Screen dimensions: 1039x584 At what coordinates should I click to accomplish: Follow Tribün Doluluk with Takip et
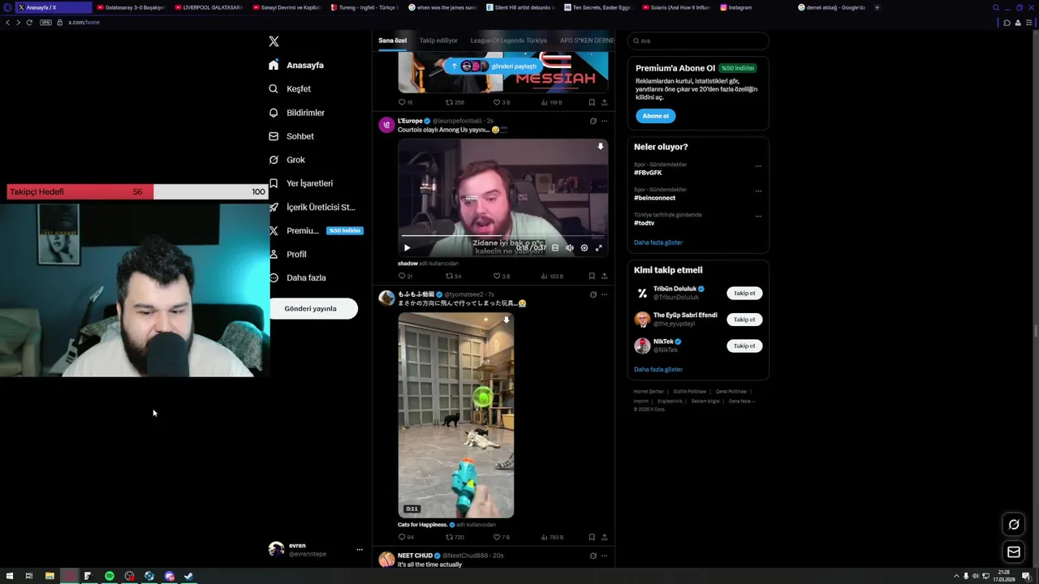coord(744,293)
